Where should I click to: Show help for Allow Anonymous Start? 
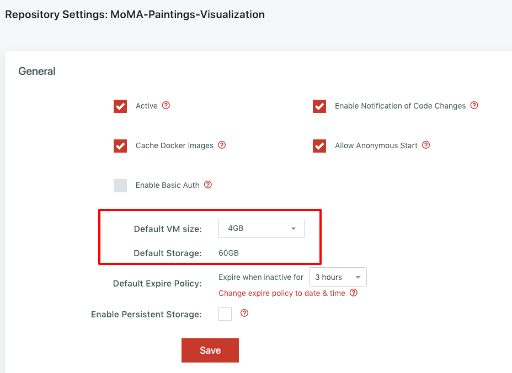tap(426, 145)
